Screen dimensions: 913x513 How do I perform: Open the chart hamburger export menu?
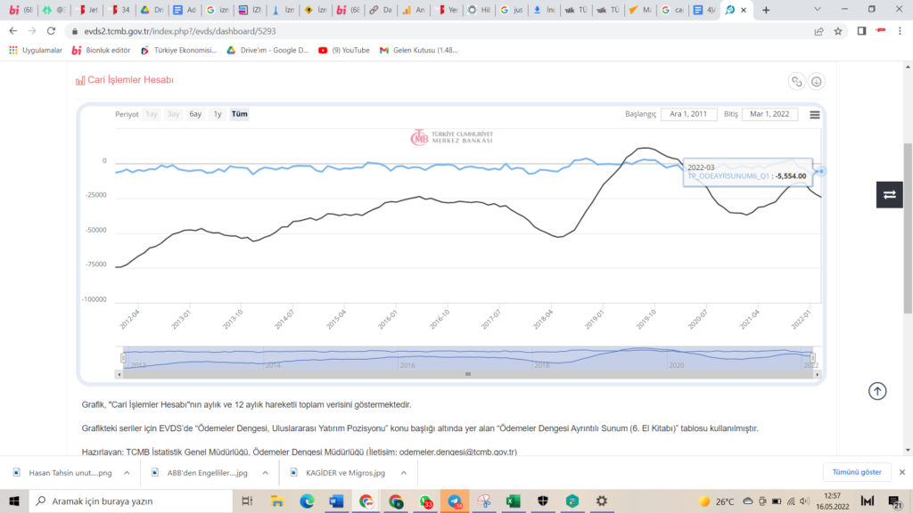[x=815, y=114]
